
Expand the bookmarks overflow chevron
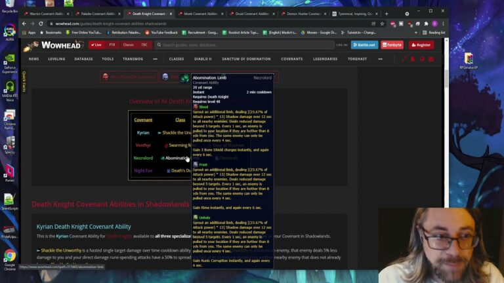(416, 32)
